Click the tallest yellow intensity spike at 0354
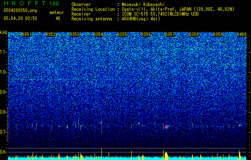This screenshot has width=251, height=160. 101,154
